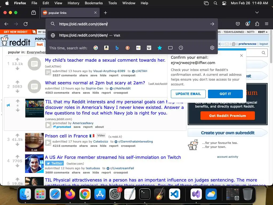Search this time with Google icon

(x=96, y=48)
